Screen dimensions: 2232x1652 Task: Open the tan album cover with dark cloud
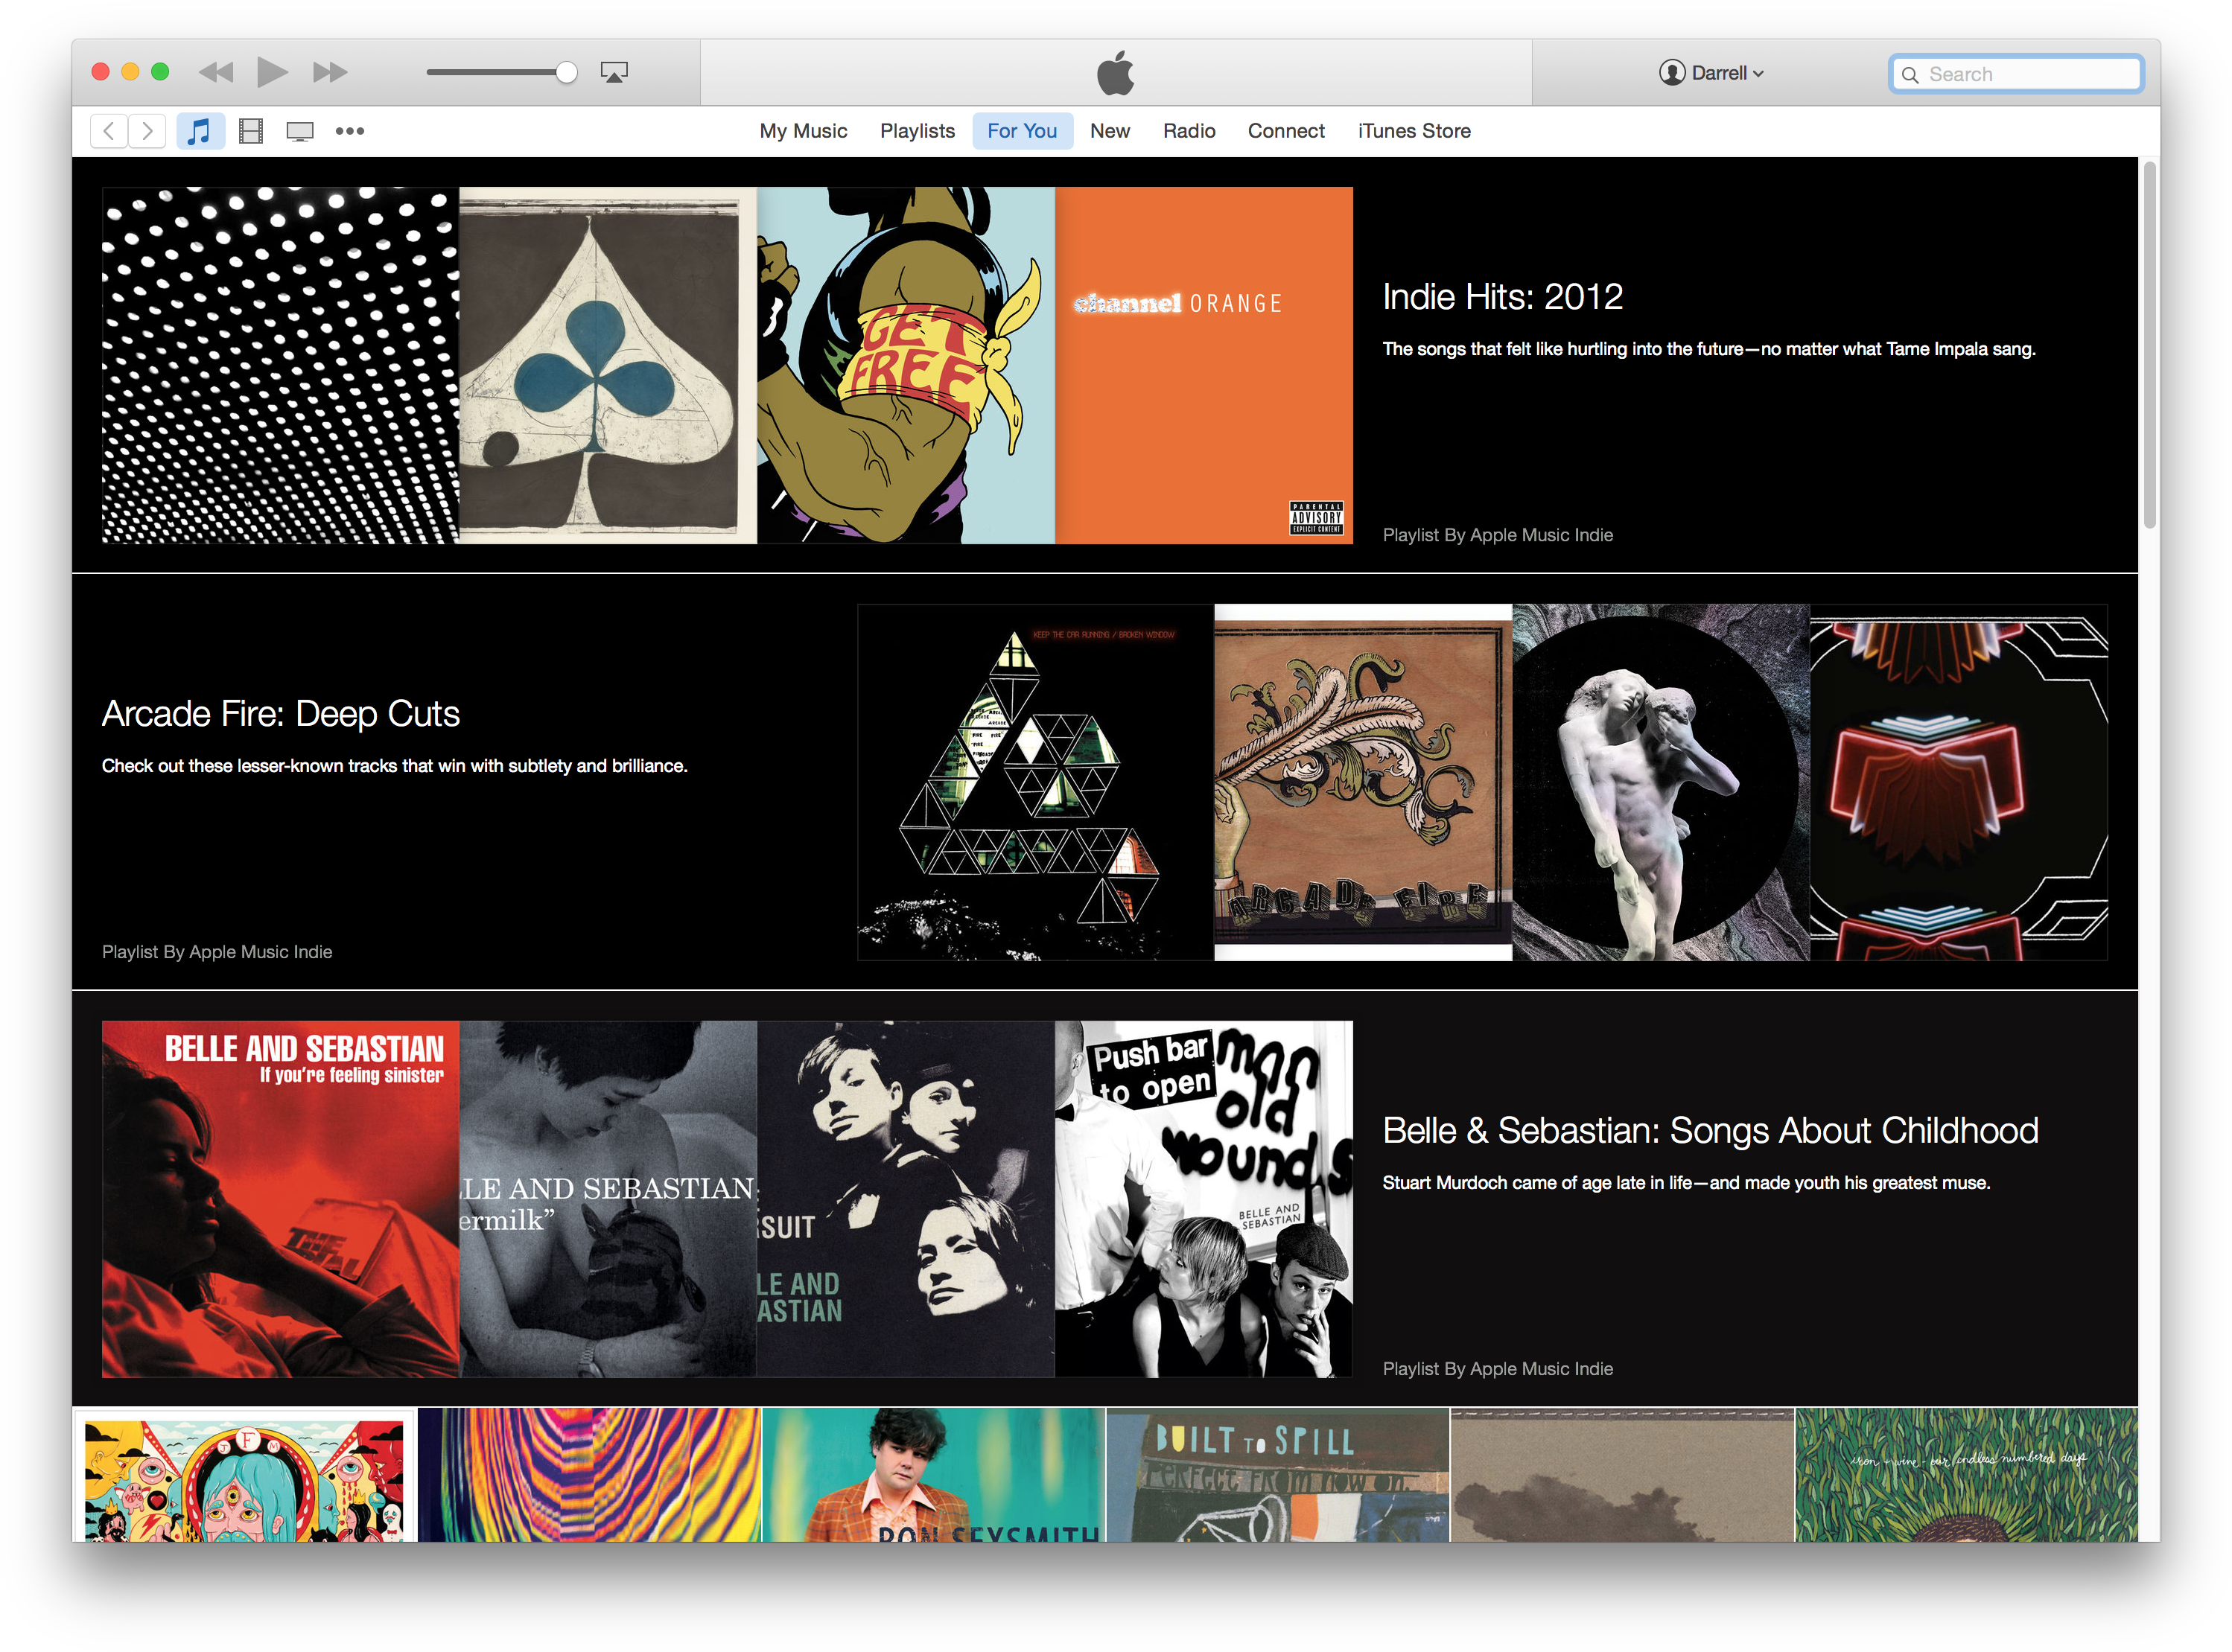coord(1622,1475)
